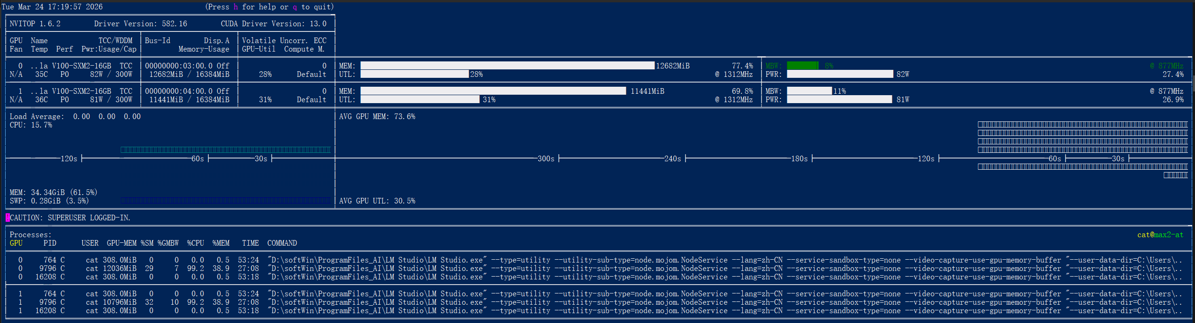Click GPU 0 memory bar showing 12682MiB
The width and height of the screenshot is (1195, 323).
click(x=507, y=66)
